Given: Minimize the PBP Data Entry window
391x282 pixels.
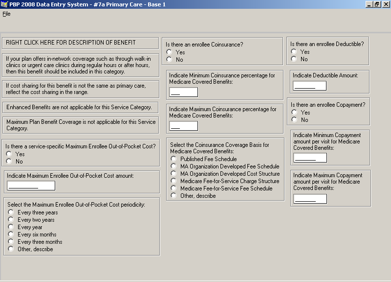Looking at the screenshot, I should tap(369, 4).
